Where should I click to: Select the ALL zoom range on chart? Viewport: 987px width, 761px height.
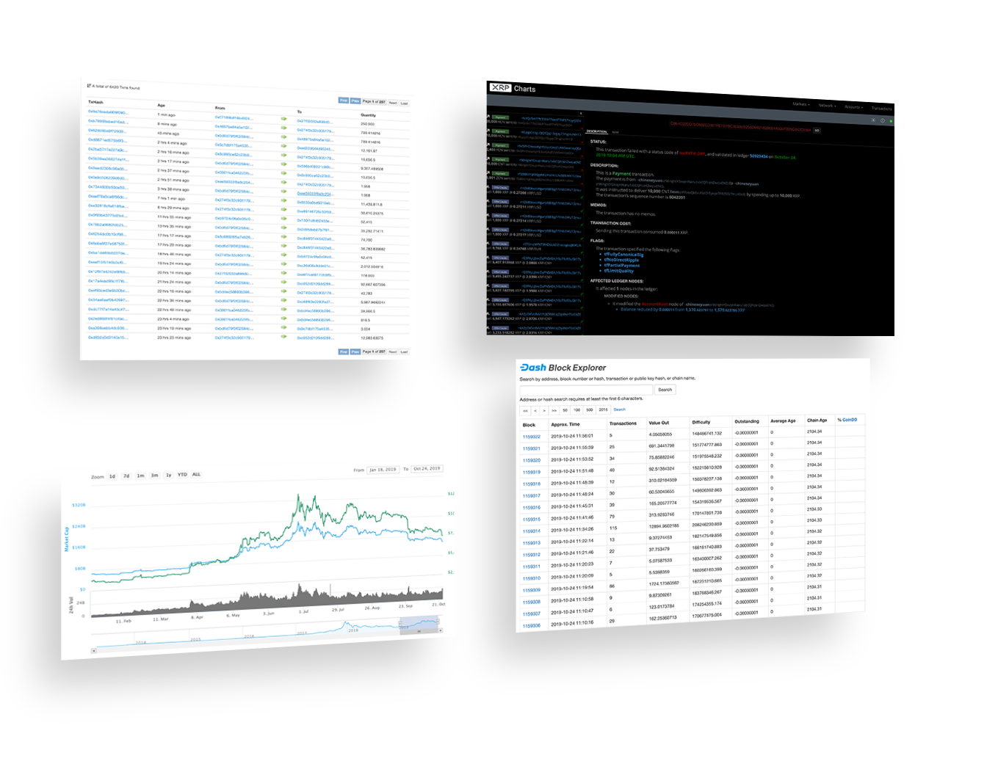(196, 474)
